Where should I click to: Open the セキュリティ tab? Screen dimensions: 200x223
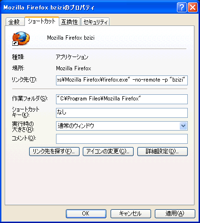(x=96, y=22)
